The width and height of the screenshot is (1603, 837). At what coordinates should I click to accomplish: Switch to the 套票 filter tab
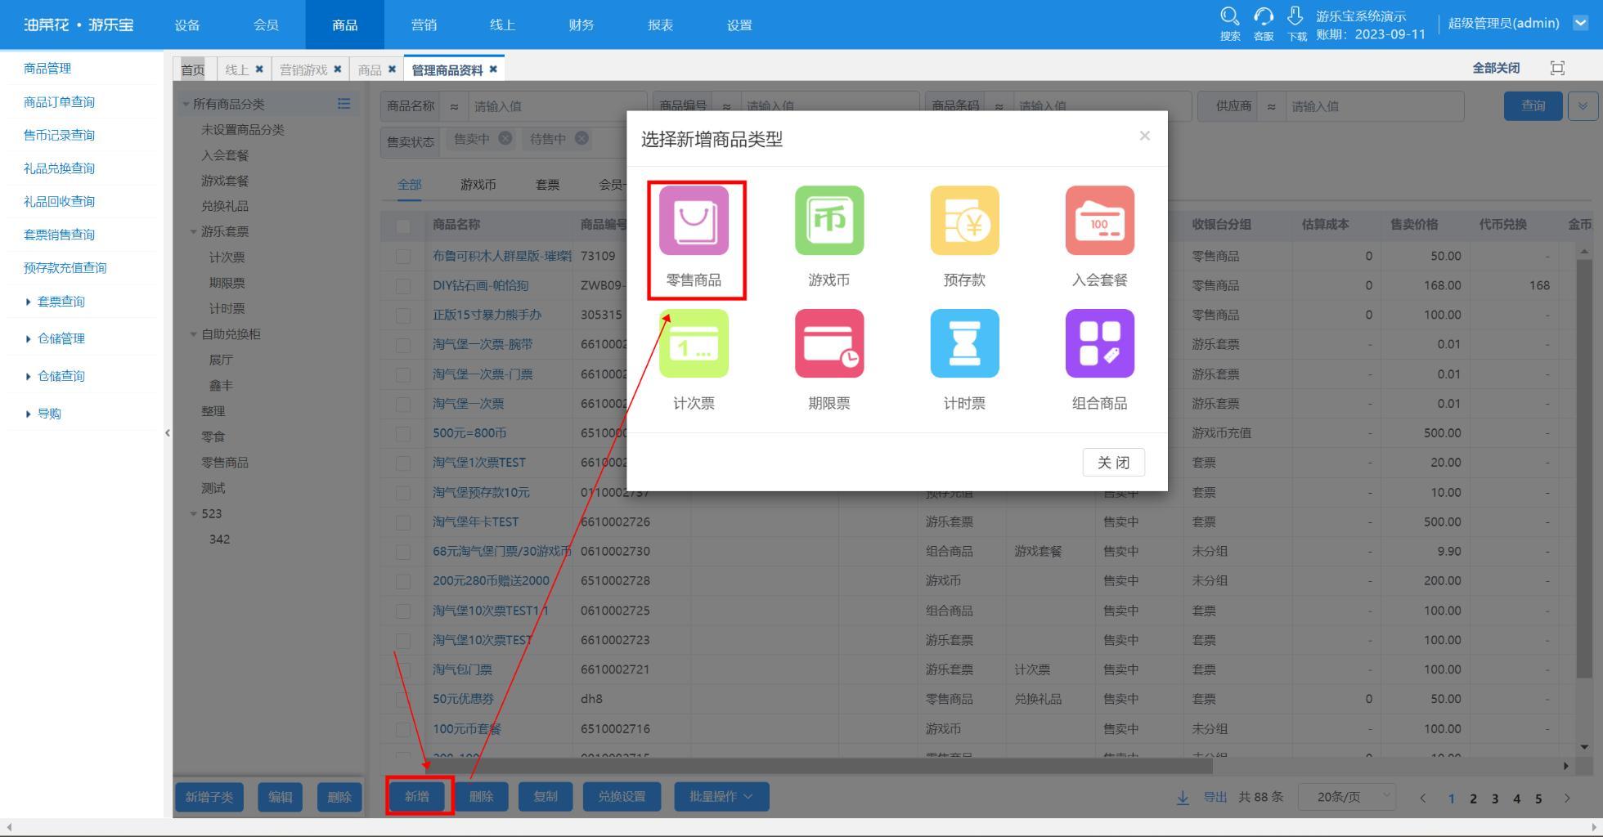pyautogui.click(x=547, y=185)
